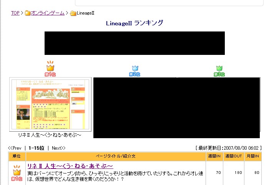Click the 第1位 crown icon in table row
This screenshot has width=269, height=185.
tap(17, 173)
